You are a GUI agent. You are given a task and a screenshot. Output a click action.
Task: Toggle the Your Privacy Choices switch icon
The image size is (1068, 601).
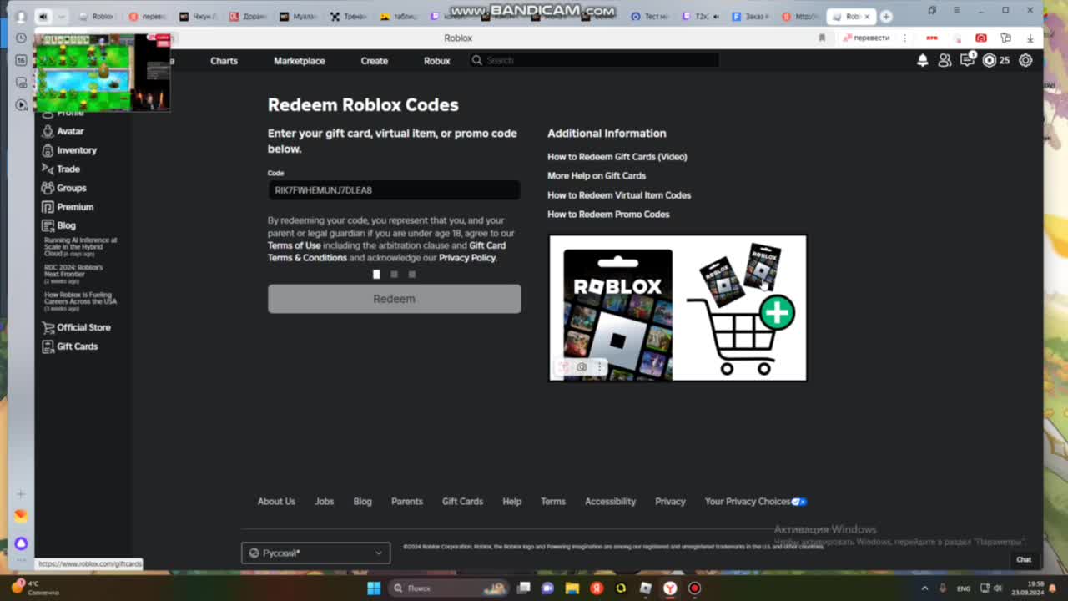click(798, 502)
